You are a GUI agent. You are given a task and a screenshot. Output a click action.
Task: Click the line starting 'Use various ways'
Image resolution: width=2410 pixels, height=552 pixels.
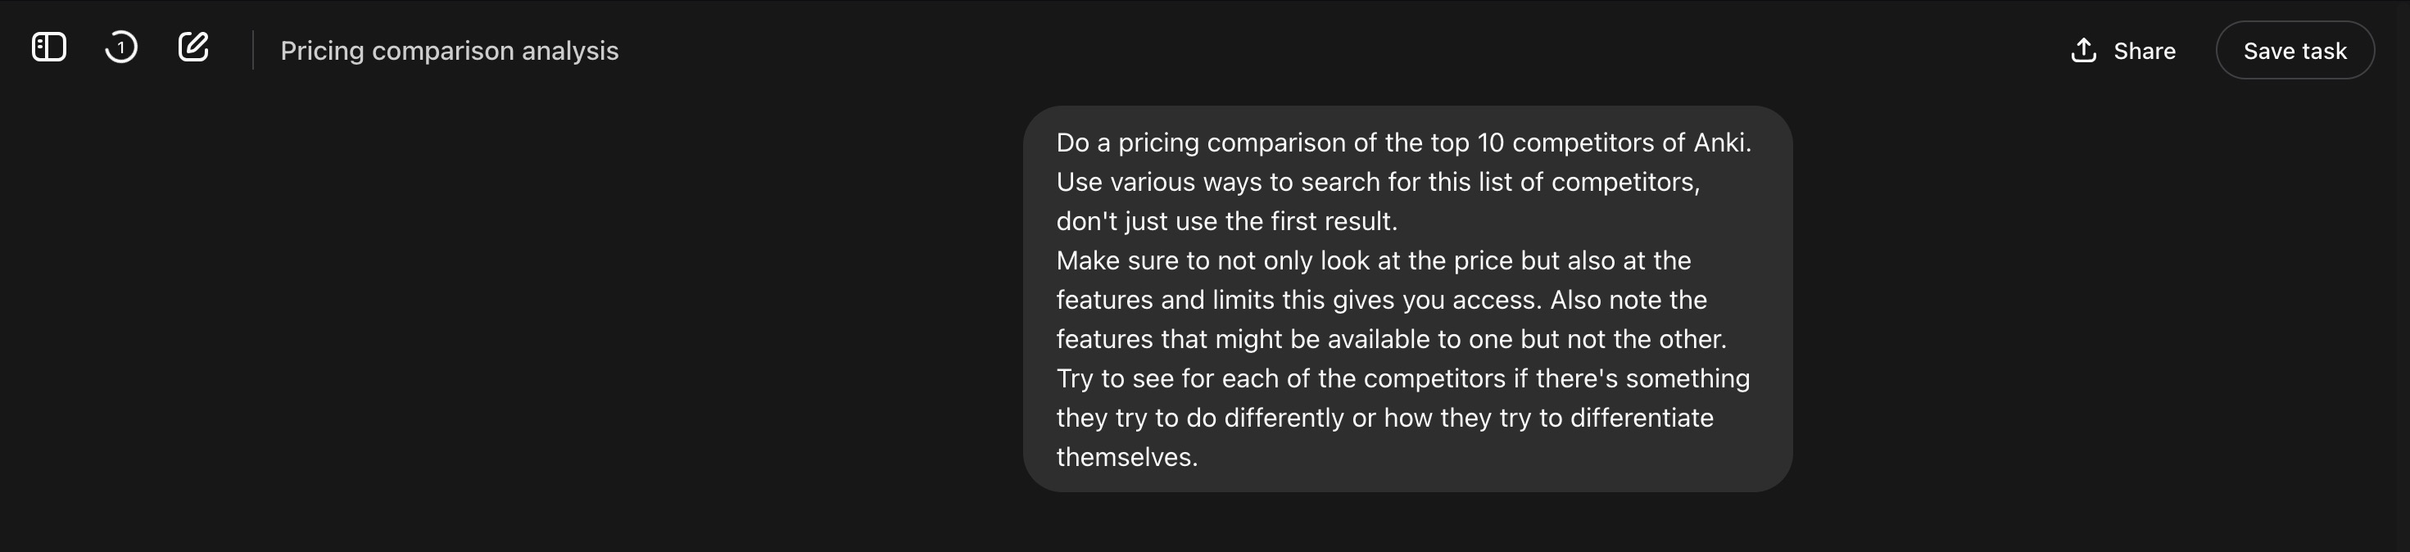pyautogui.click(x=1377, y=182)
